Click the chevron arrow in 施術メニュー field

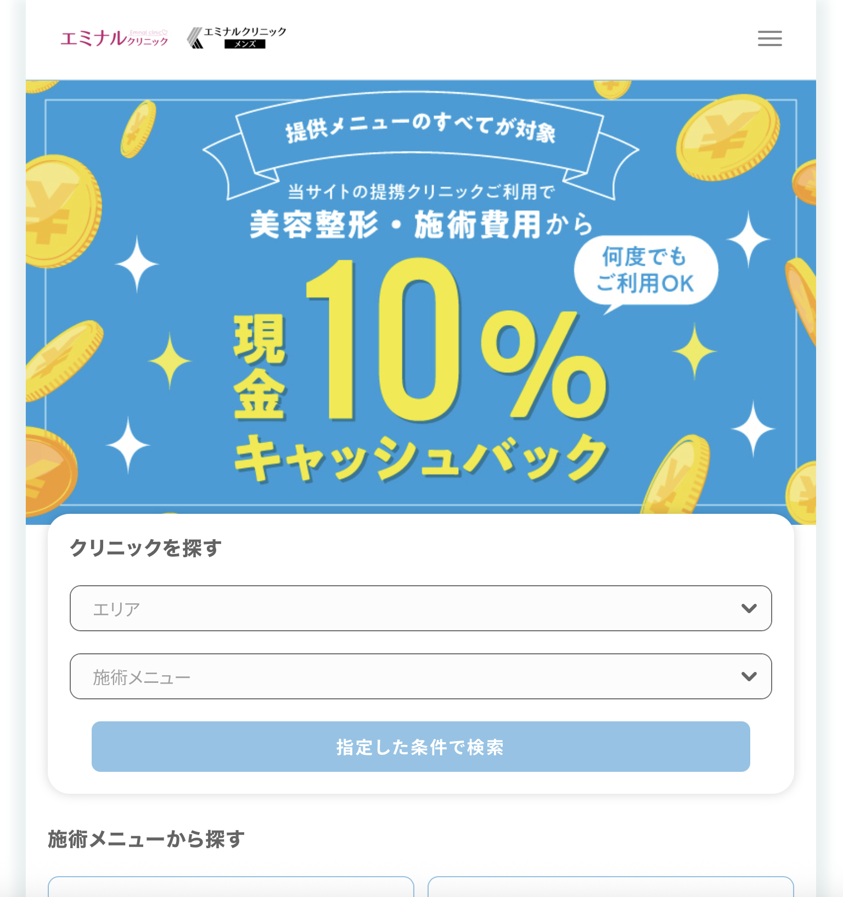click(749, 676)
